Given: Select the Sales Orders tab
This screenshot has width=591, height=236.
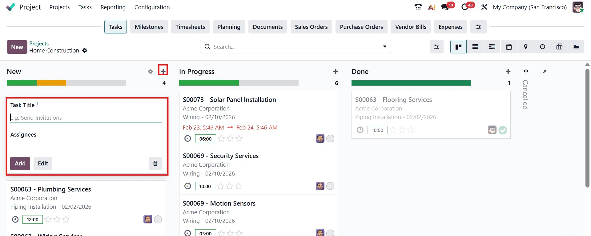Looking at the screenshot, I should 311,27.
